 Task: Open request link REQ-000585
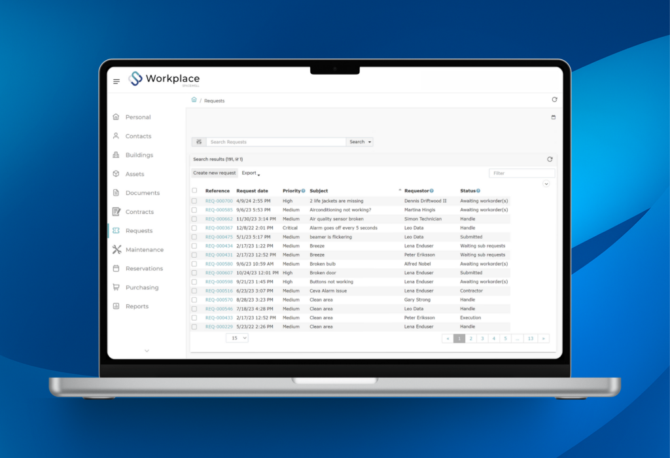(x=219, y=210)
